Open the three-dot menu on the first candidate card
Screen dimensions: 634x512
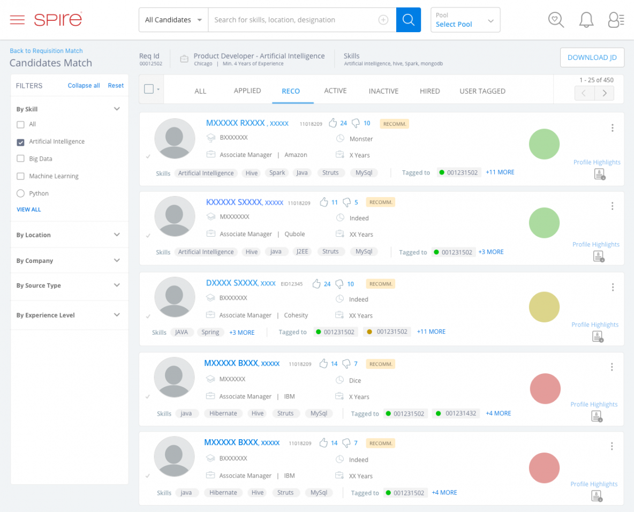click(612, 128)
